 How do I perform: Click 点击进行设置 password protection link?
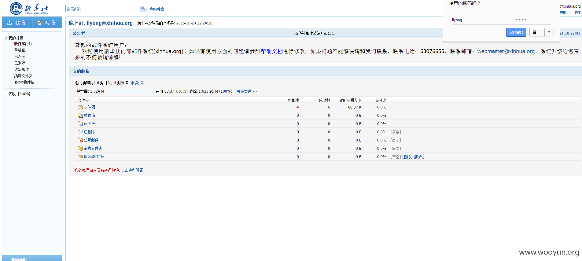coord(132,170)
